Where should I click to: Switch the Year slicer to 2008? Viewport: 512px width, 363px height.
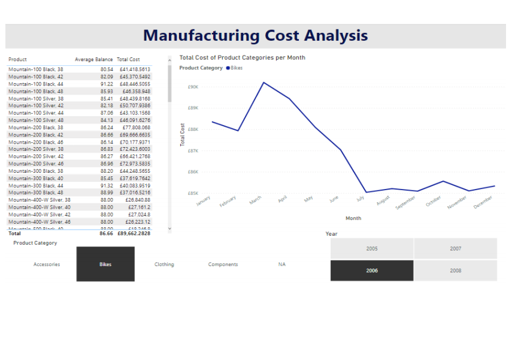456,270
